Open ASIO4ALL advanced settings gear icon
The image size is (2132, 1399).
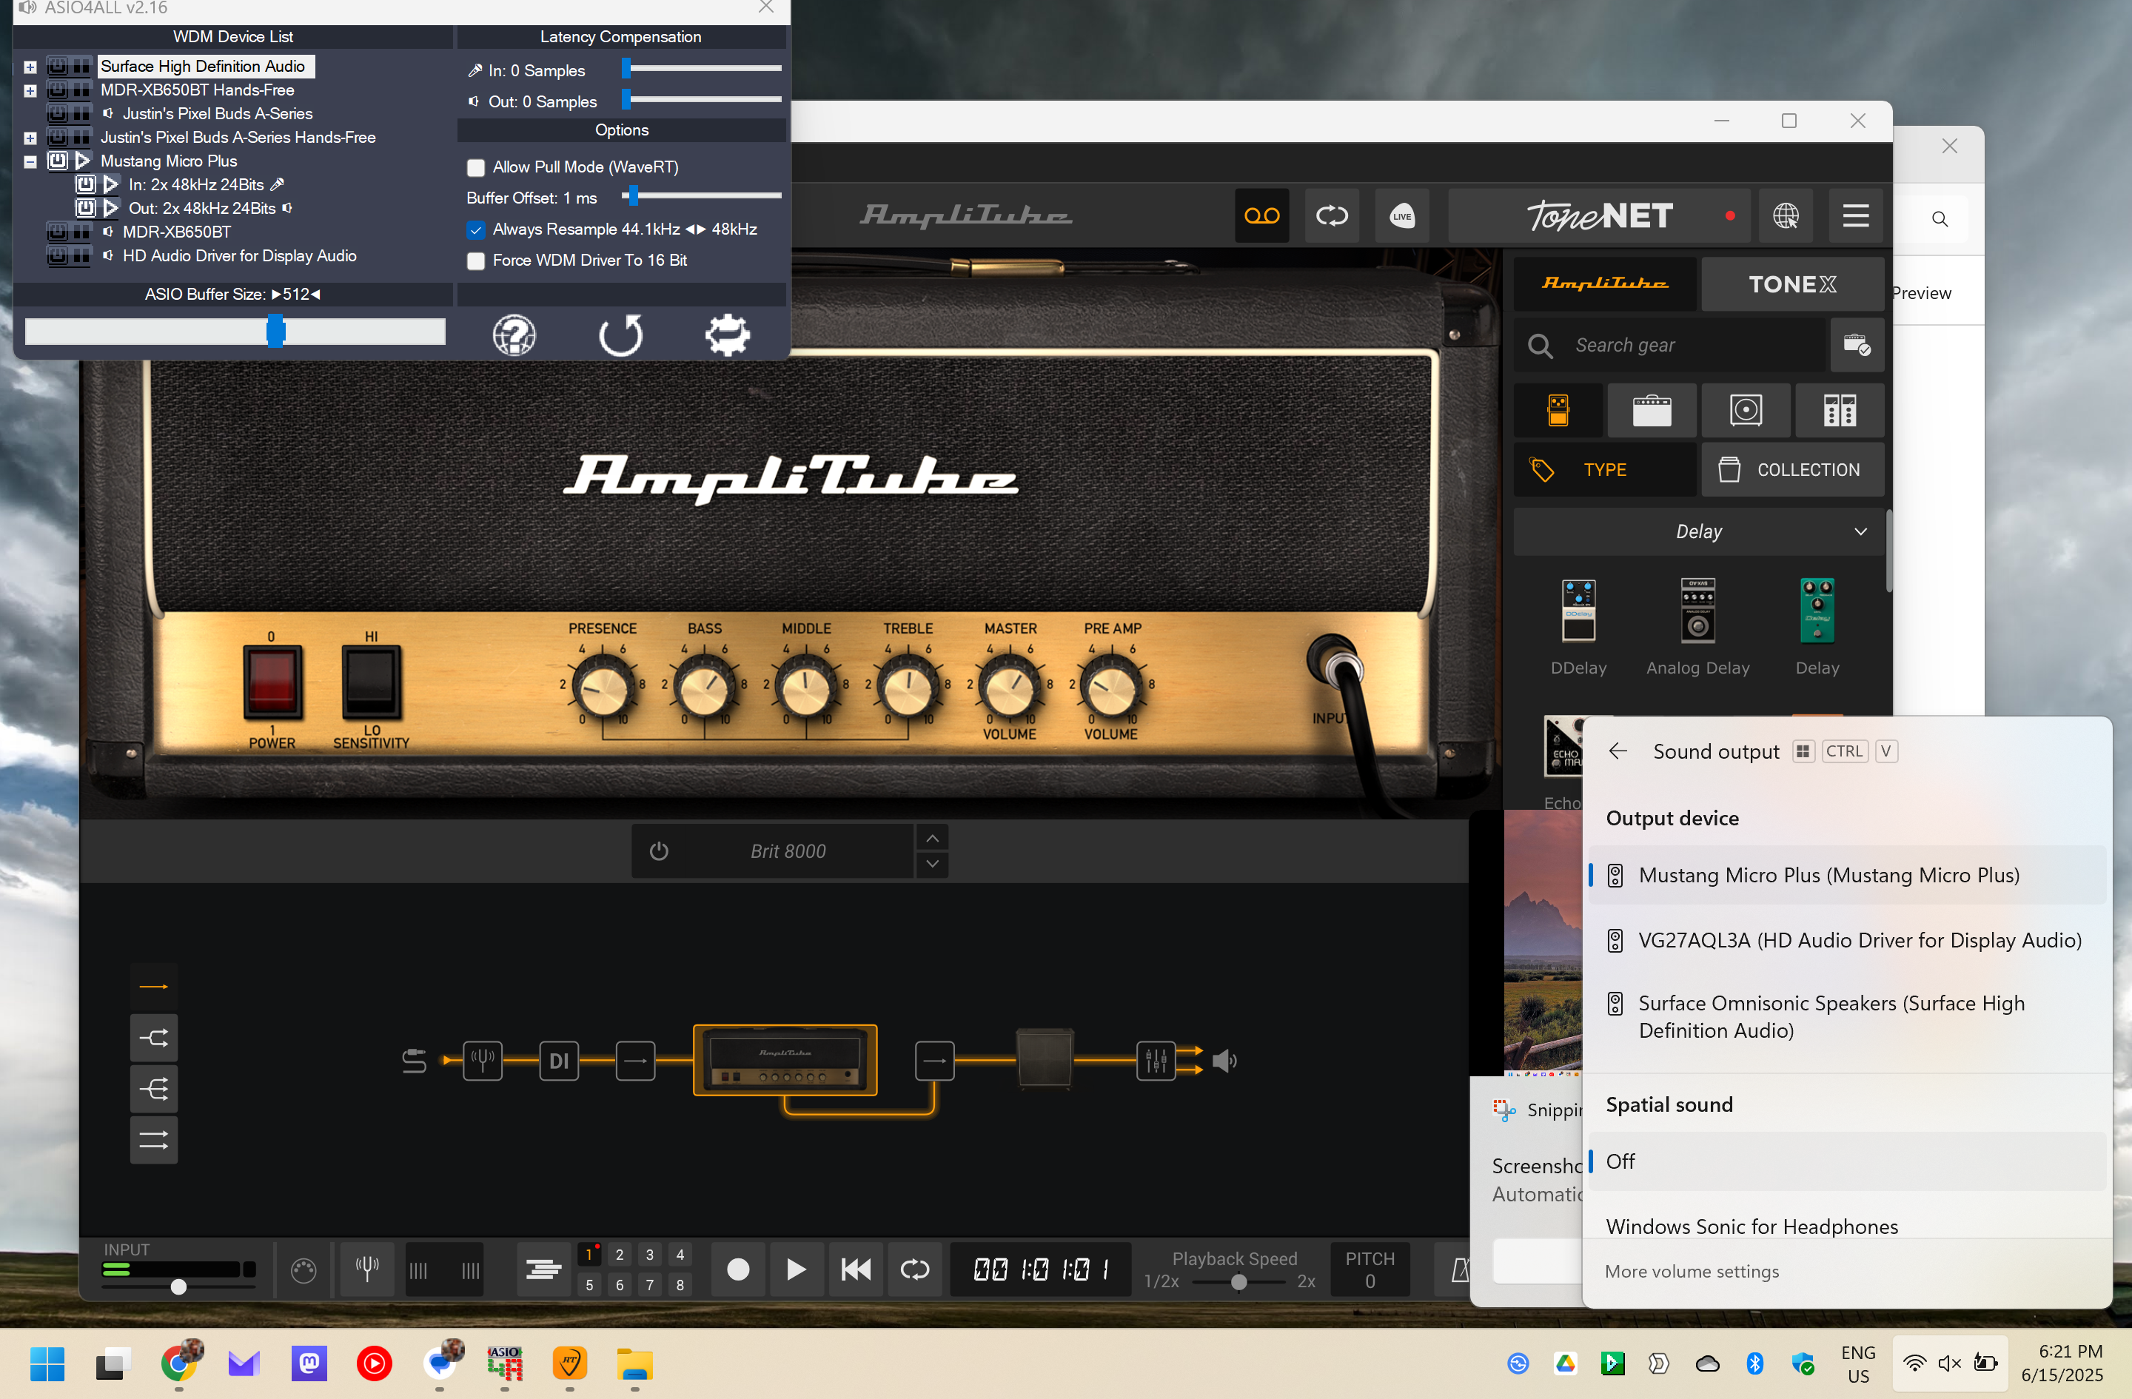[x=726, y=335]
